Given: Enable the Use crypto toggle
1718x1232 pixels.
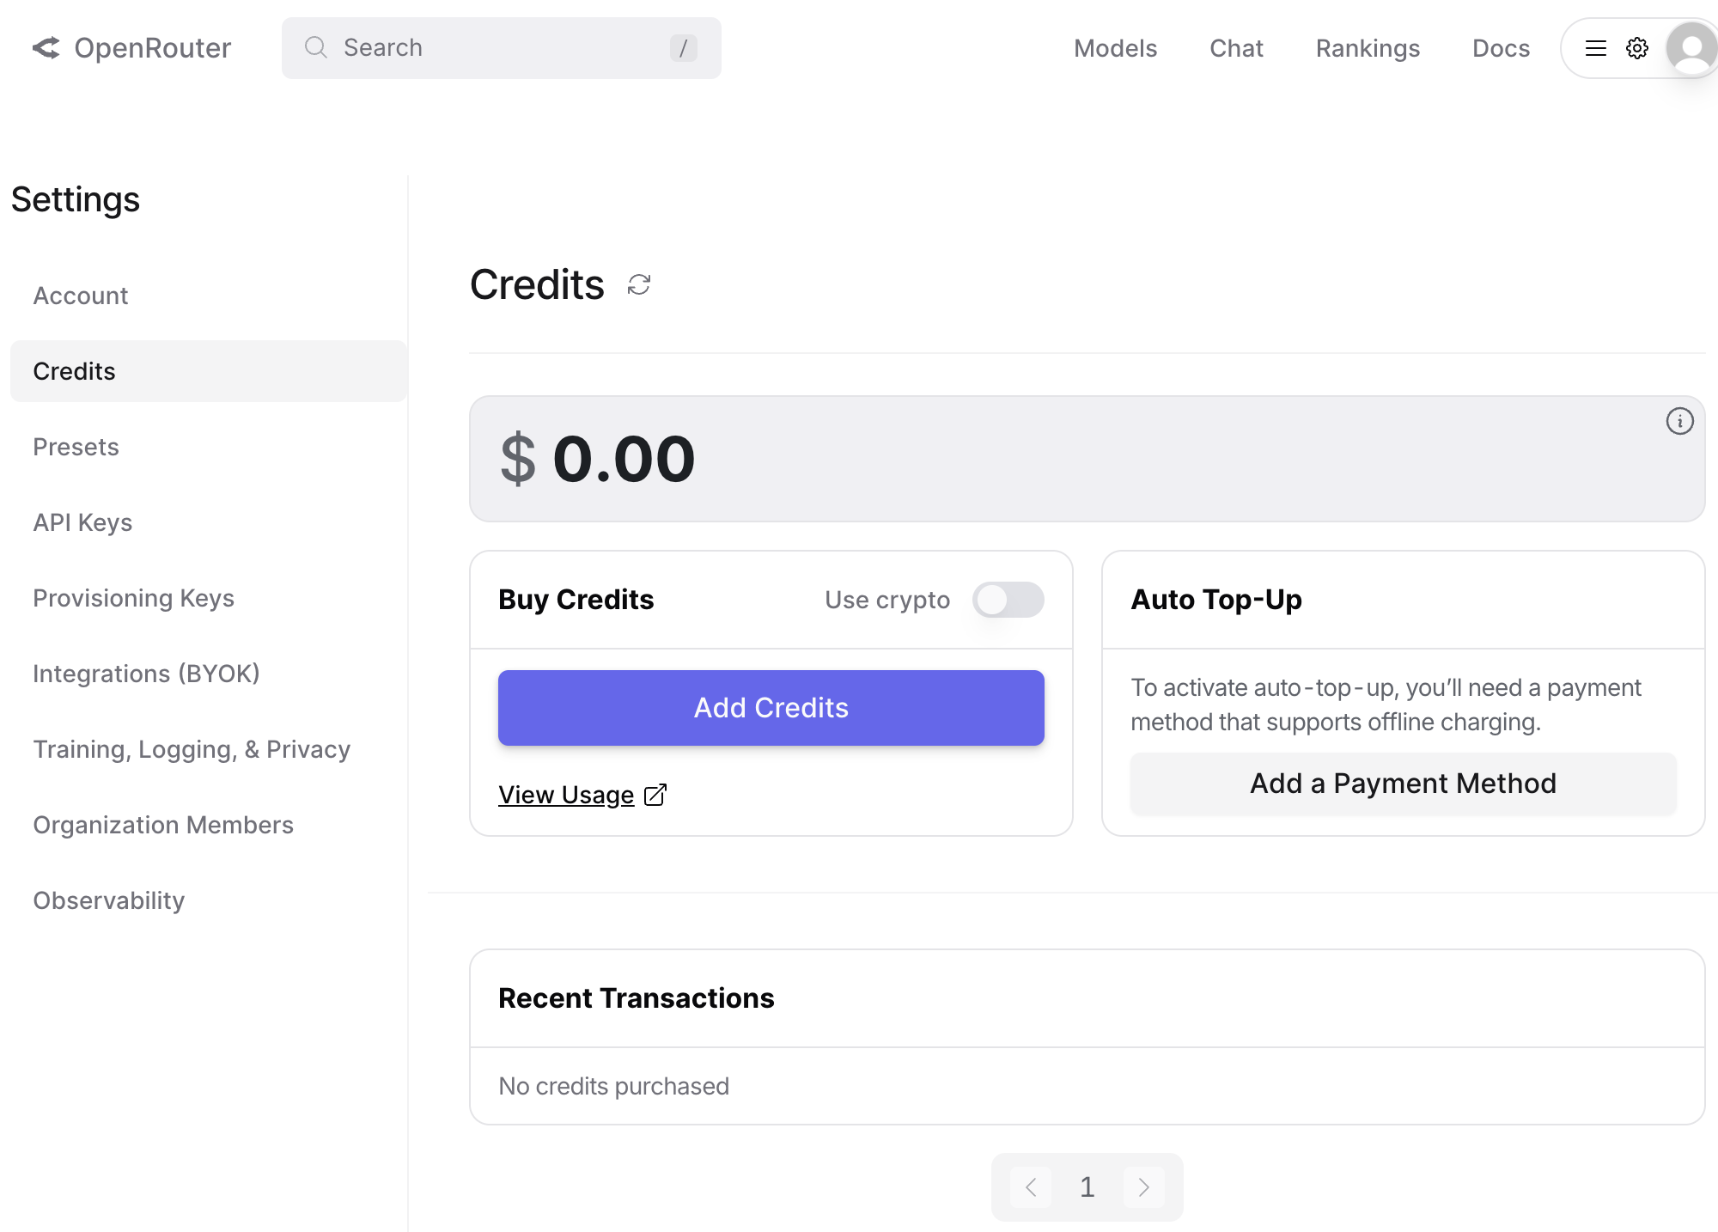Looking at the screenshot, I should click(1008, 600).
